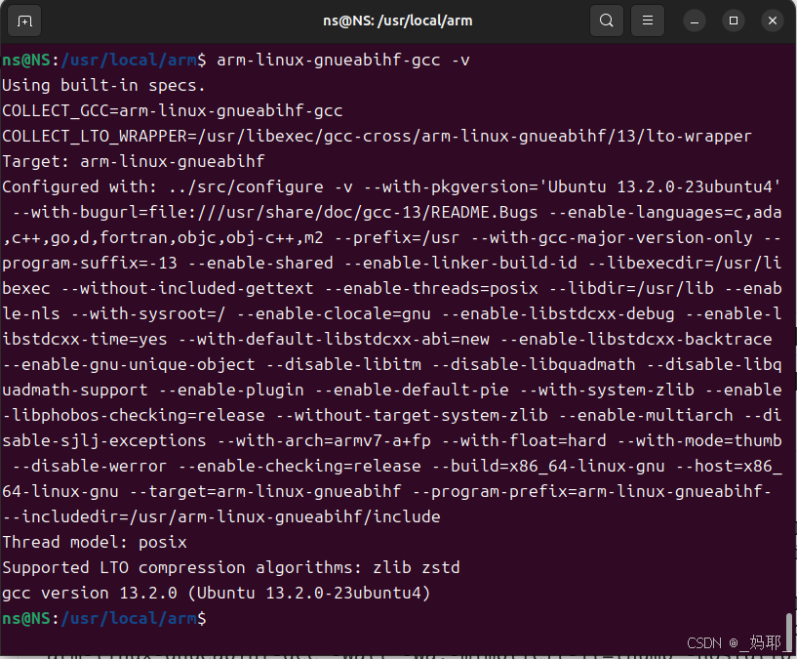
Task: Maximize the terminal window
Action: pyautogui.click(x=733, y=20)
